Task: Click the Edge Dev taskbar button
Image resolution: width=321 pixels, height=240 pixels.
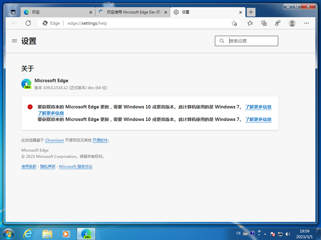Action: (86, 234)
